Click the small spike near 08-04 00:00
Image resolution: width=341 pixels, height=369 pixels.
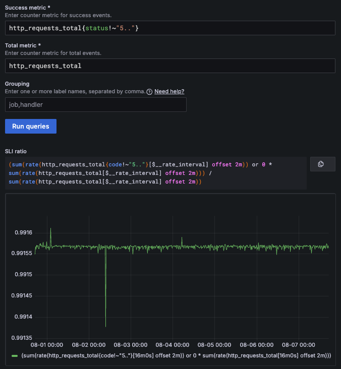182,238
